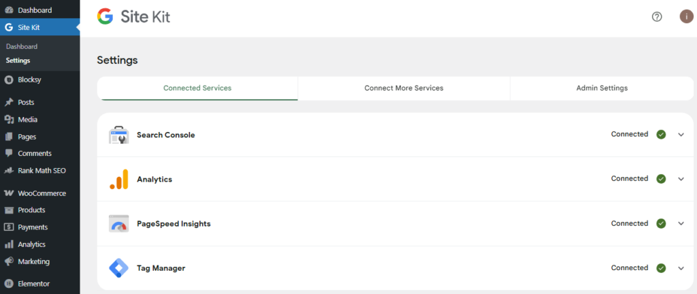The height and width of the screenshot is (294, 697).
Task: Click the green checkmark for PageSpeed Insights
Action: [661, 223]
